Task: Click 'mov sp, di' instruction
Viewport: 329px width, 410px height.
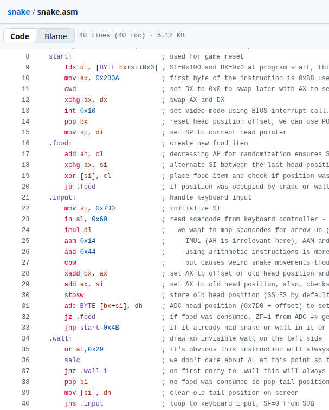Action: pyautogui.click(x=84, y=132)
